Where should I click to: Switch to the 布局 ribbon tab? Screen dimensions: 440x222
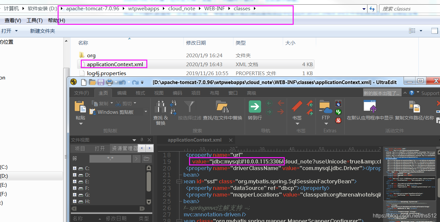(215, 93)
